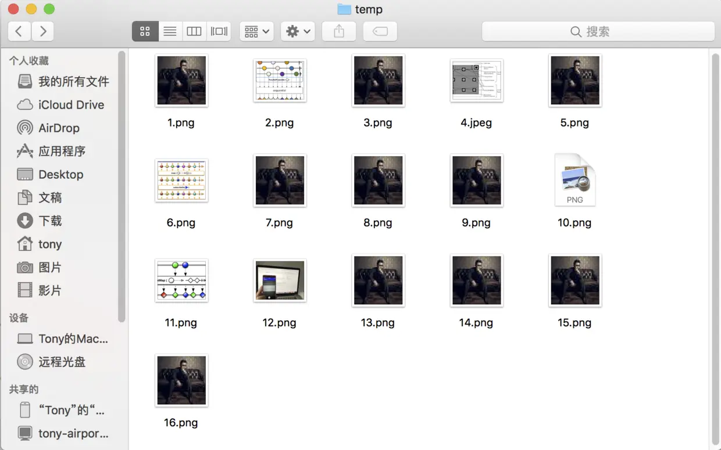Select tony-airport shared computer in sidebar
The height and width of the screenshot is (450, 721).
click(63, 433)
